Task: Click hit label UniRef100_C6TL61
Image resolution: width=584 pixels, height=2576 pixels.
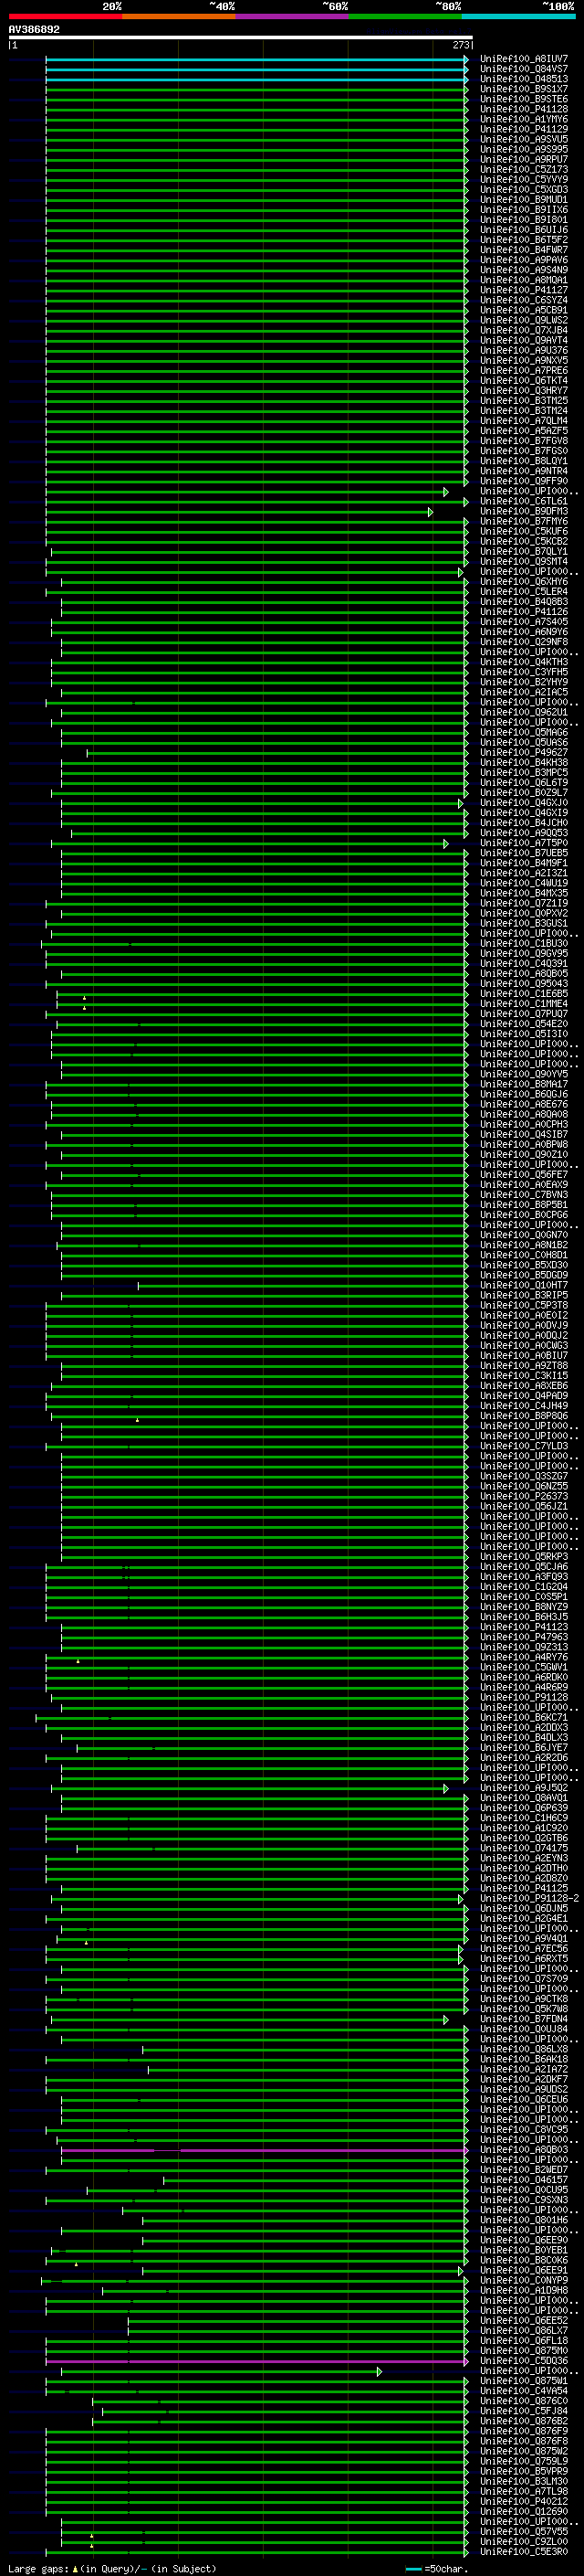Action: [x=523, y=502]
